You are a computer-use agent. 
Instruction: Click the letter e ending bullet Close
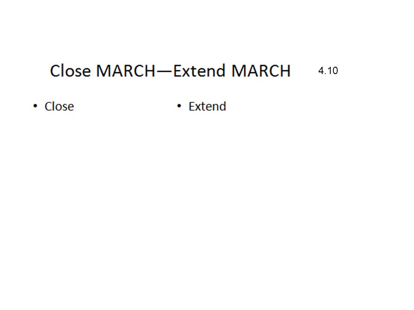[x=71, y=108]
